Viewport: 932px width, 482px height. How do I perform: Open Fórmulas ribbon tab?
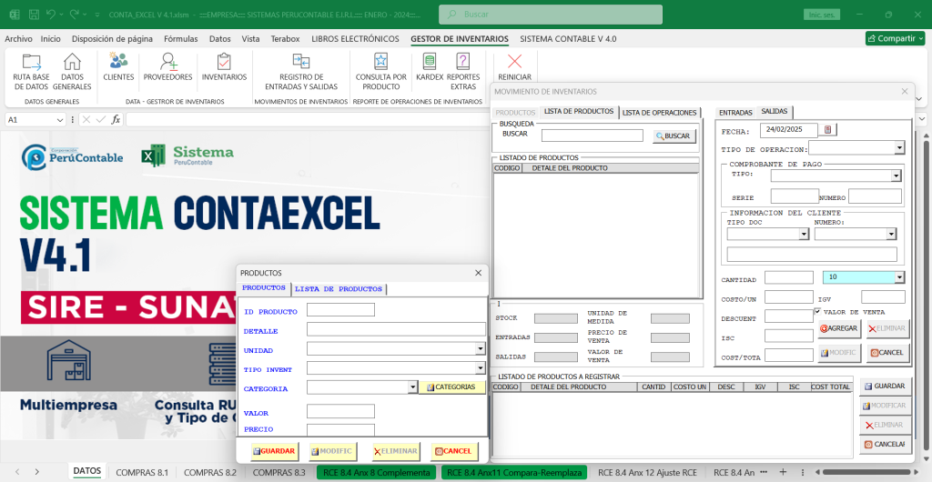pos(181,38)
